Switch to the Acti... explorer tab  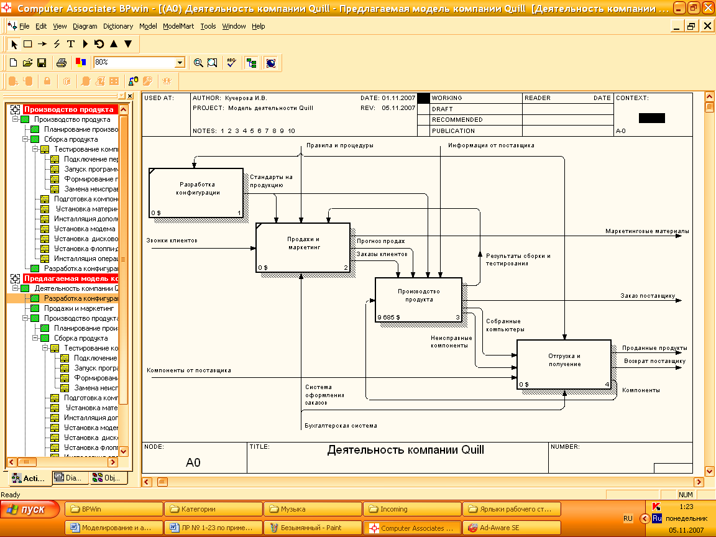click(29, 478)
